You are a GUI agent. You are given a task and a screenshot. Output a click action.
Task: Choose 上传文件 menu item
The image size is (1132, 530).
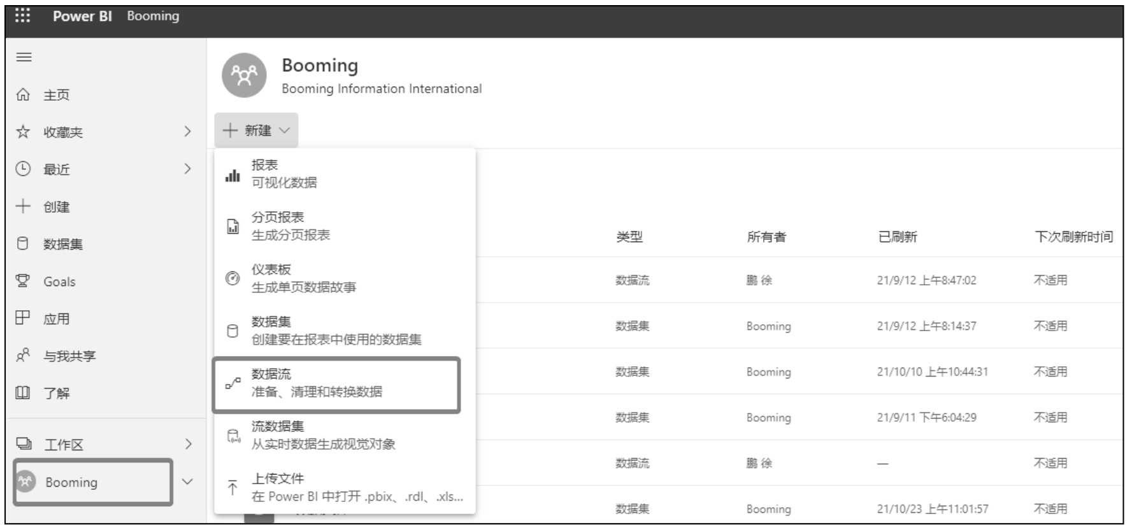point(345,487)
